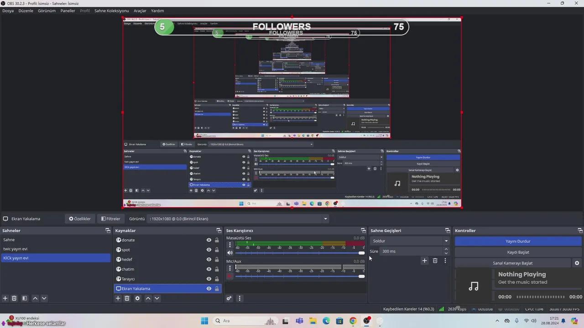Add a new source in the Kaynaklar panel
The height and width of the screenshot is (328, 584).
click(x=118, y=298)
